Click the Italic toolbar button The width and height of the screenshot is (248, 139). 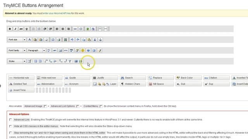coord(15,29)
